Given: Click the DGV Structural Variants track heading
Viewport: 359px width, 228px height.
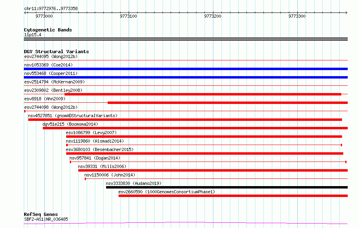Looking at the screenshot, I should point(56,52).
